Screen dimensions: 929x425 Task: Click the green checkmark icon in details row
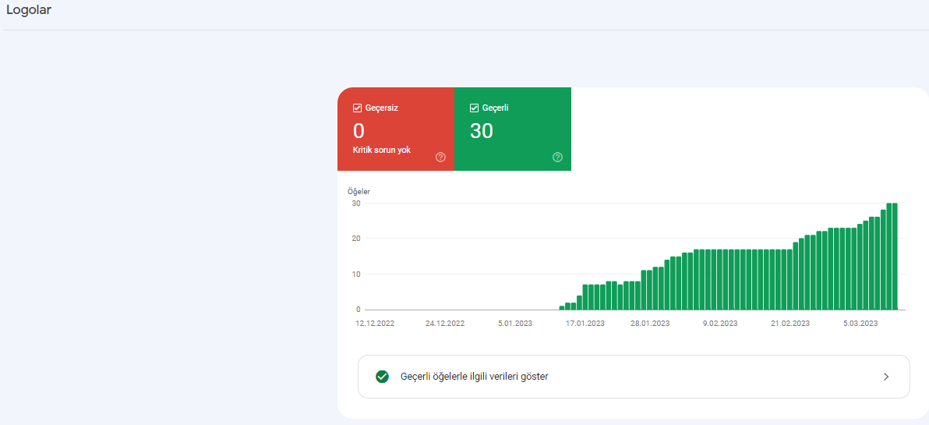tap(382, 377)
